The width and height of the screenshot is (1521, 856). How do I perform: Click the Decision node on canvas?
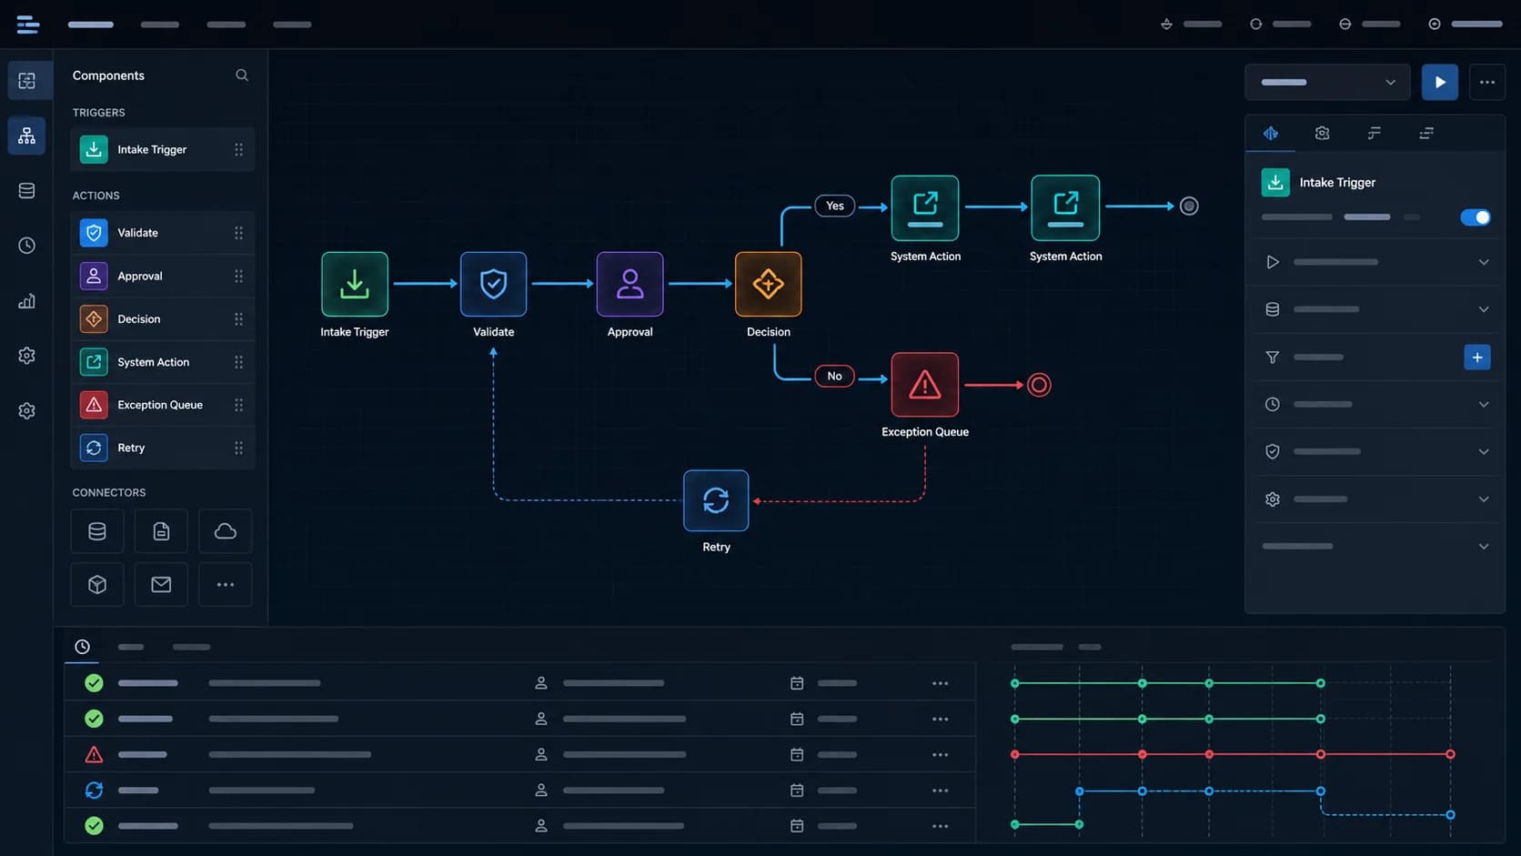pyautogui.click(x=768, y=284)
